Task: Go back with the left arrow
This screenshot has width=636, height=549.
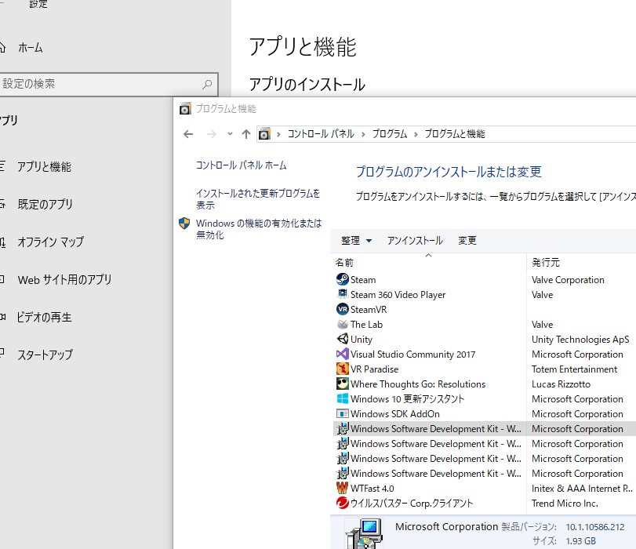Action: (188, 134)
